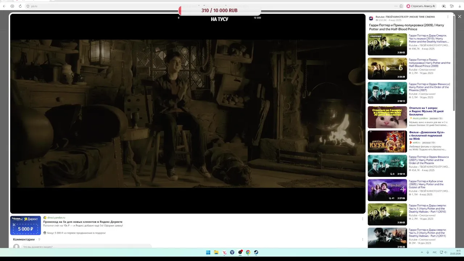This screenshot has width=464, height=261.
Task: Open the video options three-dot menu
Action: pos(448,17)
